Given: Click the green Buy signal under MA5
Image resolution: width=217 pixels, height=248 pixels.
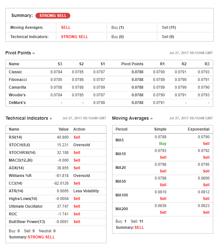Looking at the screenshot, I should click(163, 144).
